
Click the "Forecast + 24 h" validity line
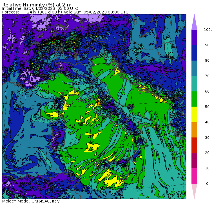65,12
